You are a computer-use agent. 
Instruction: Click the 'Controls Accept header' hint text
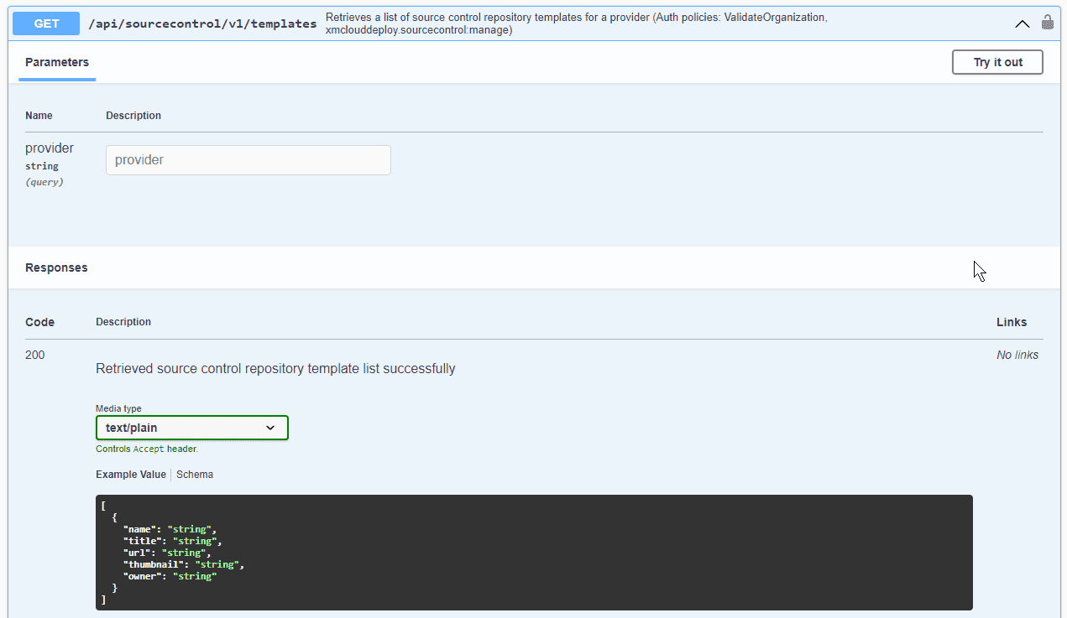pyautogui.click(x=147, y=449)
